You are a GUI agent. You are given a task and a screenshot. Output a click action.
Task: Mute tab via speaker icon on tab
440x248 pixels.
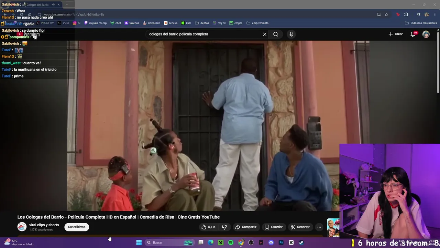(x=53, y=5)
